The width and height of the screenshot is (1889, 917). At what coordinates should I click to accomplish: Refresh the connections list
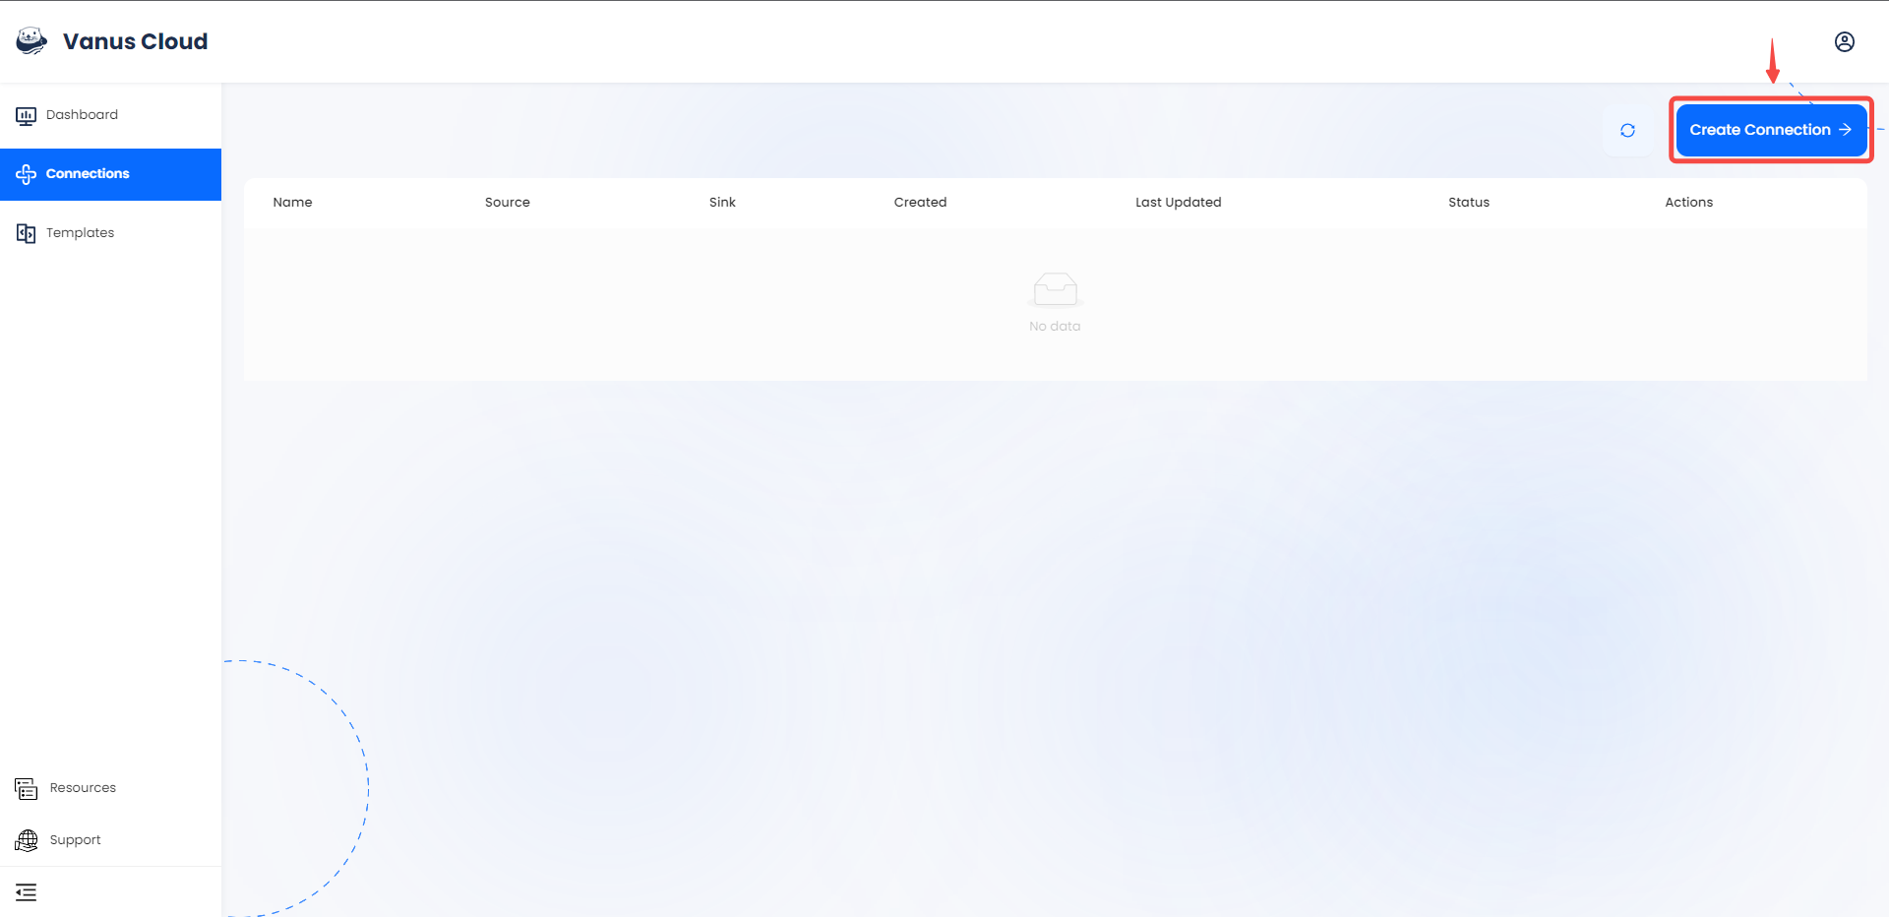[x=1628, y=130]
